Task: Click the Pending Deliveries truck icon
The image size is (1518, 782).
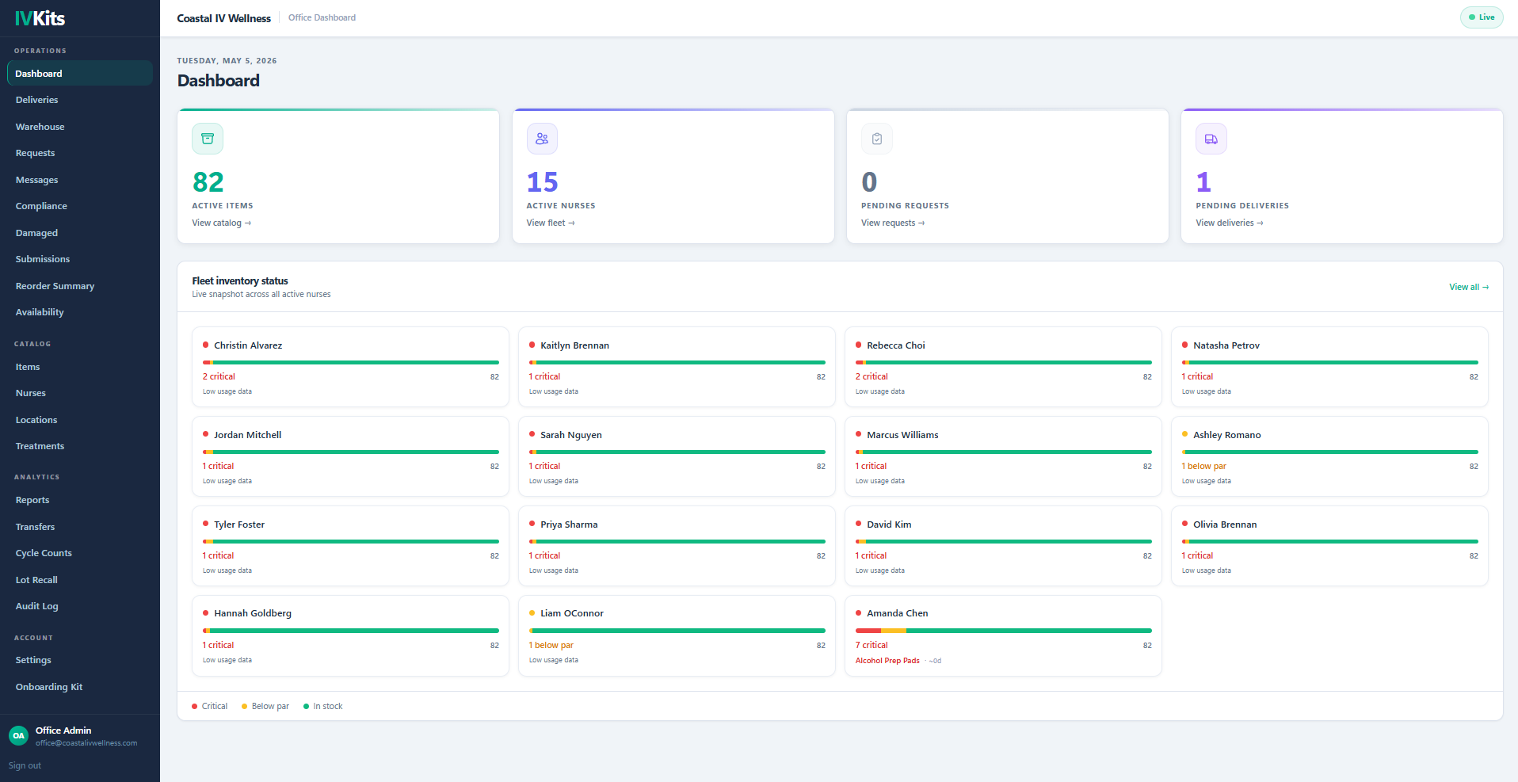Action: (x=1211, y=139)
